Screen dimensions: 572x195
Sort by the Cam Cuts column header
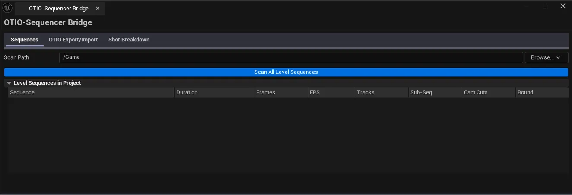(489, 92)
